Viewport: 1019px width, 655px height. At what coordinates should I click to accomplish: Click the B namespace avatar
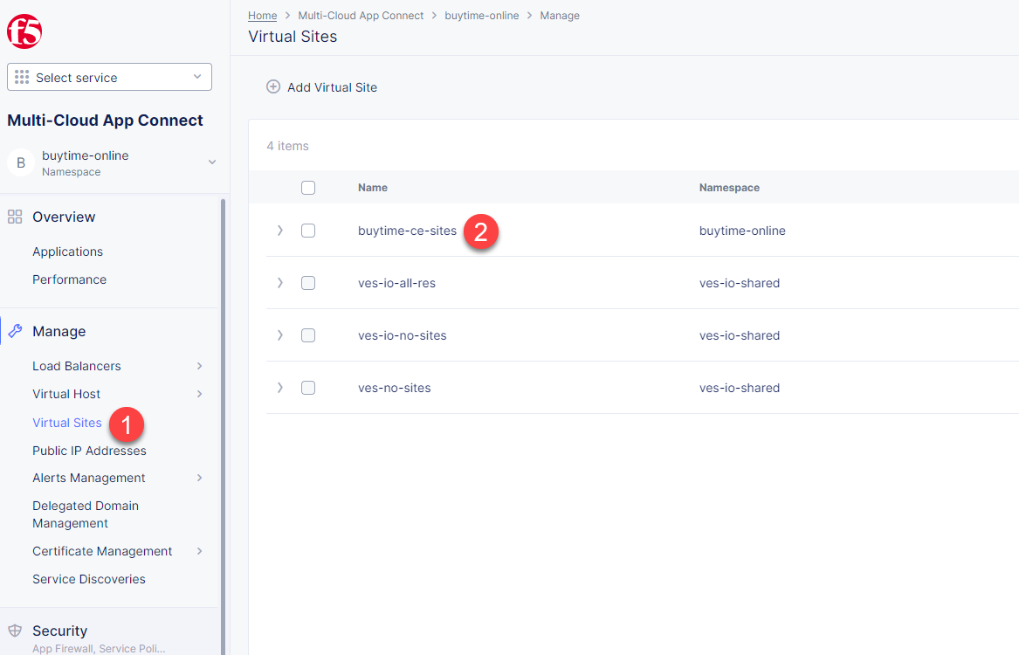coord(21,162)
